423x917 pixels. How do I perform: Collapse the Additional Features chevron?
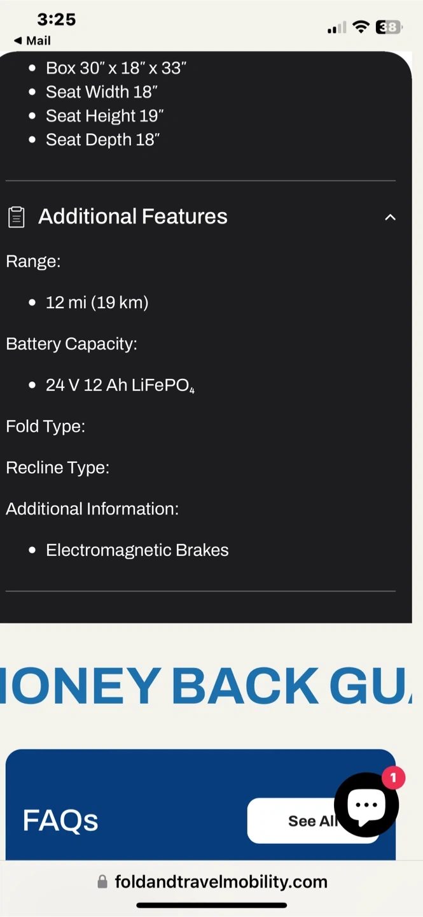click(x=390, y=217)
